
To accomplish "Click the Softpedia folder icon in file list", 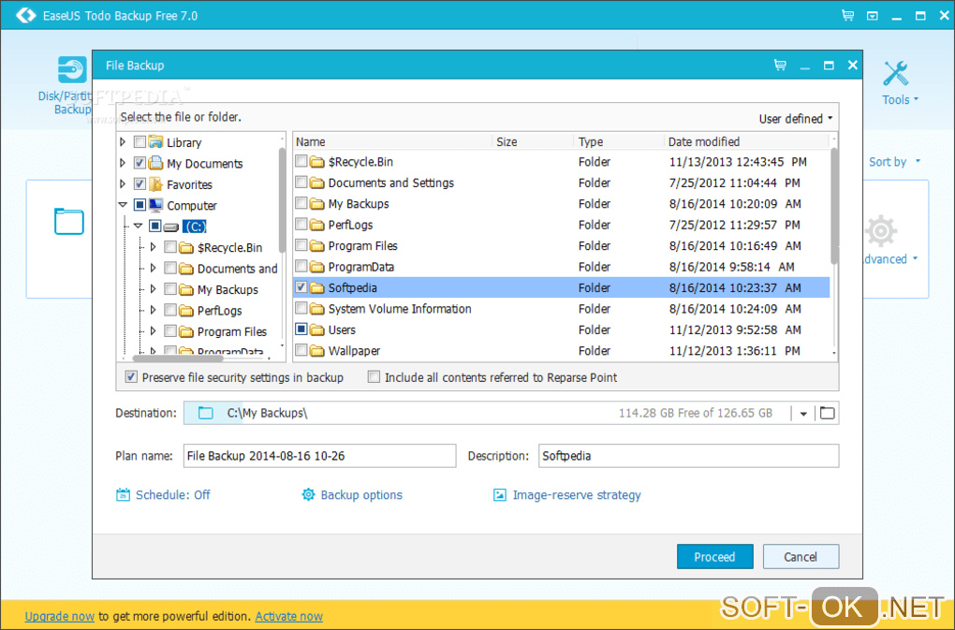I will coord(316,288).
